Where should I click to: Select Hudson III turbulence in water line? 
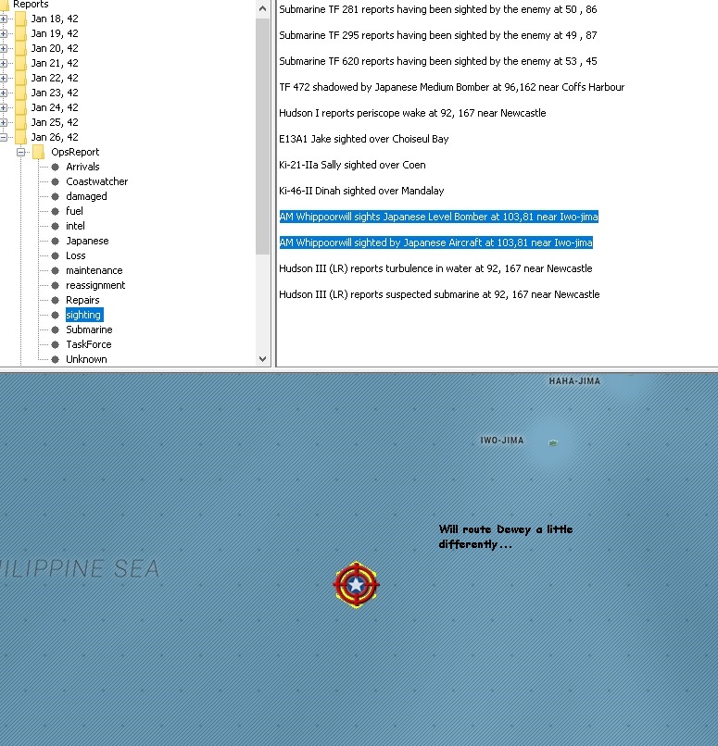[435, 268]
